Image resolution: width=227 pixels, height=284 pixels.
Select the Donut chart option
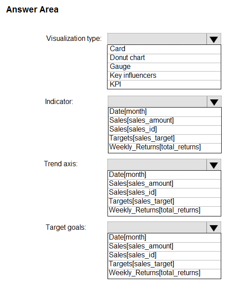[x=164, y=58]
